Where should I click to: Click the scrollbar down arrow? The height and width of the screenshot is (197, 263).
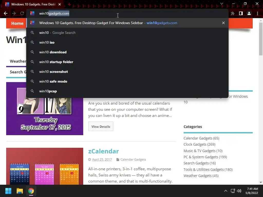pyautogui.click(x=261, y=182)
